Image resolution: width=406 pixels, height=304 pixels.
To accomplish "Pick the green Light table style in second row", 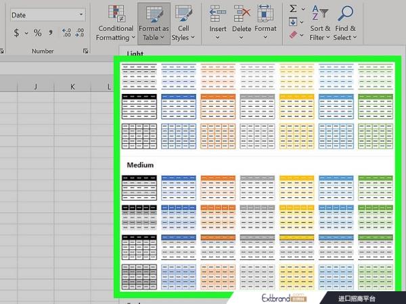I will coord(374,105).
